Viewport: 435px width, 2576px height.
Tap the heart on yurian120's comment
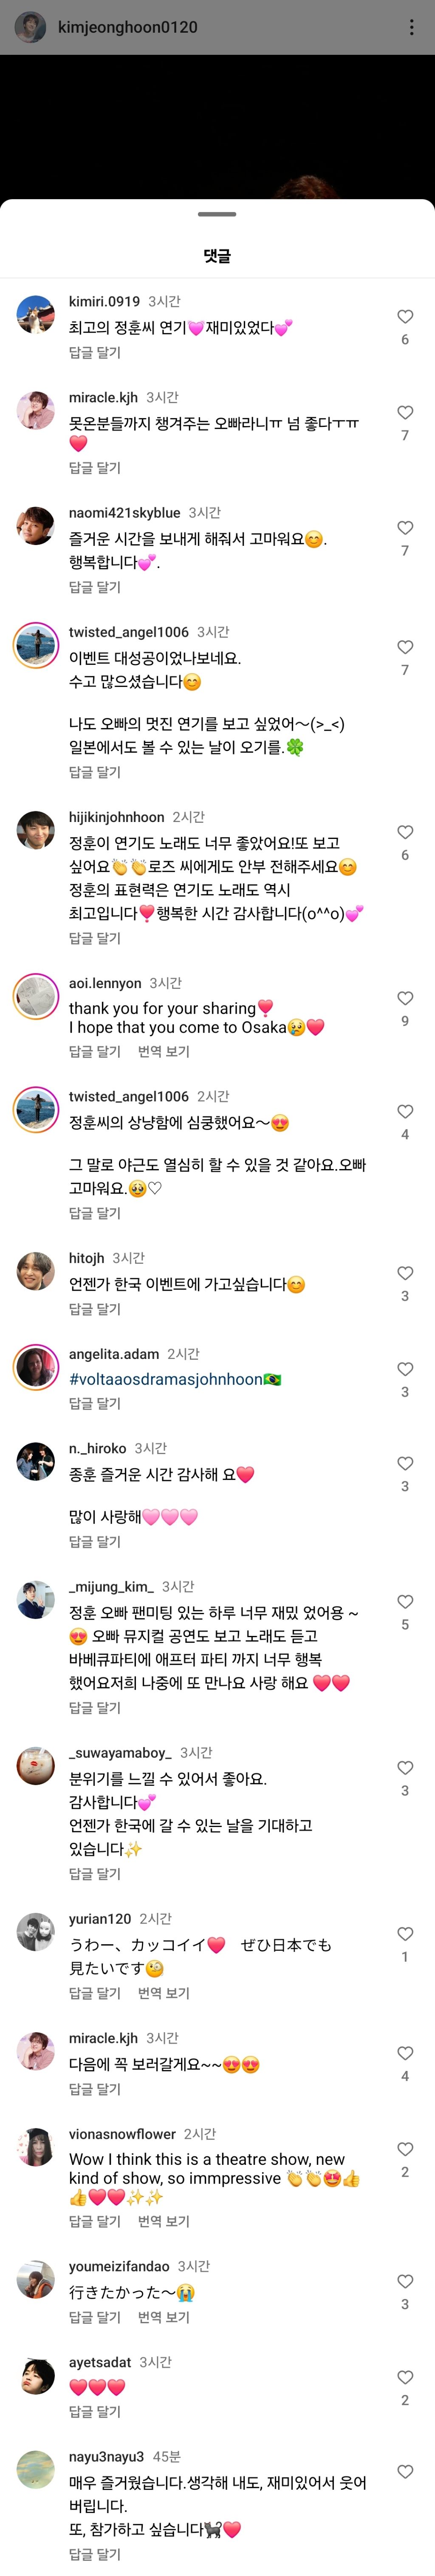coord(405,1934)
